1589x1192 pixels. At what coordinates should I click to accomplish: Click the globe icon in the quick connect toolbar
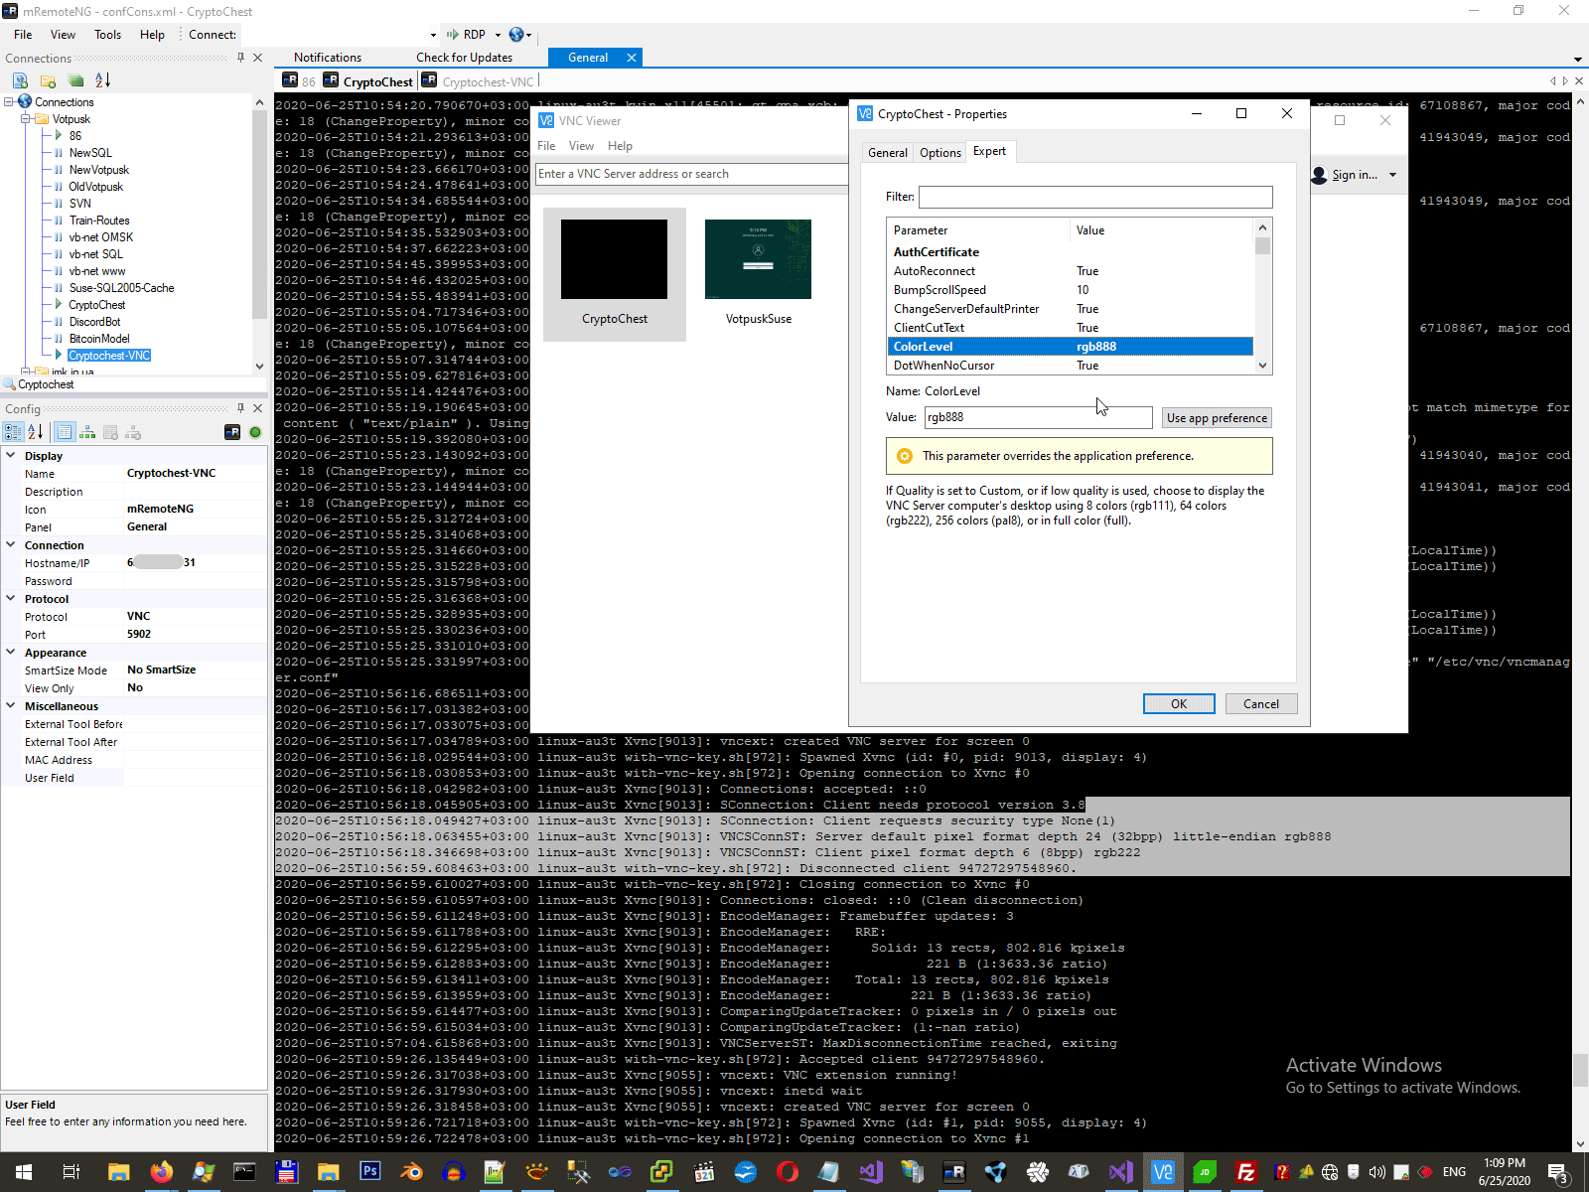tap(516, 34)
